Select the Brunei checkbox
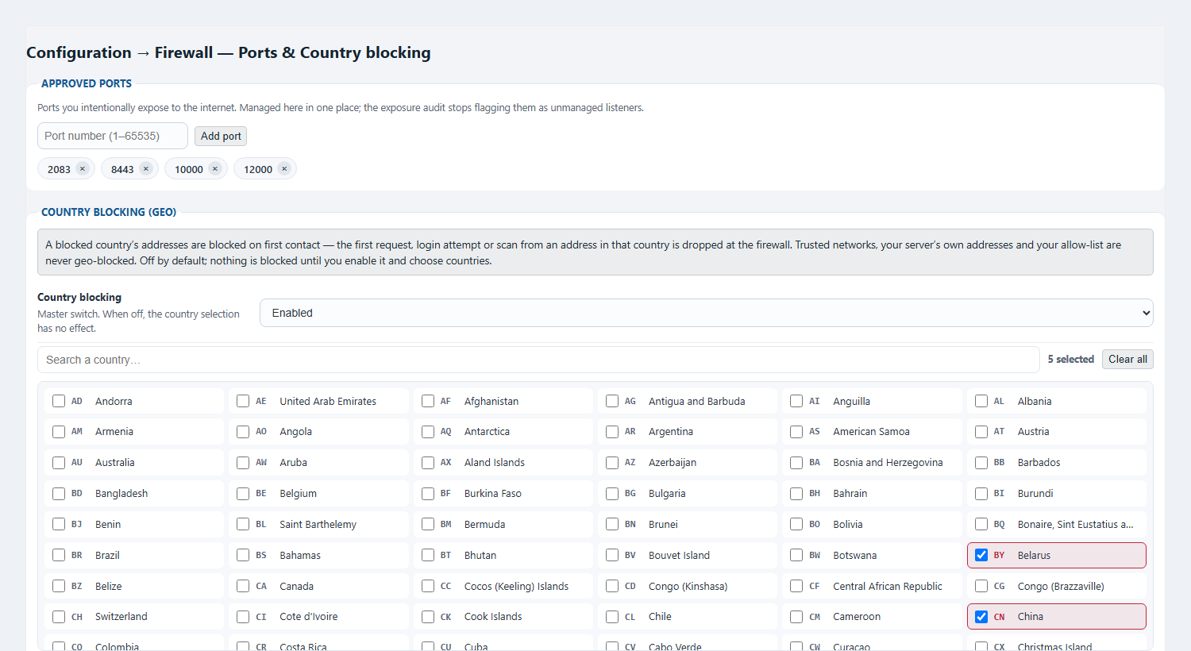 tap(612, 524)
